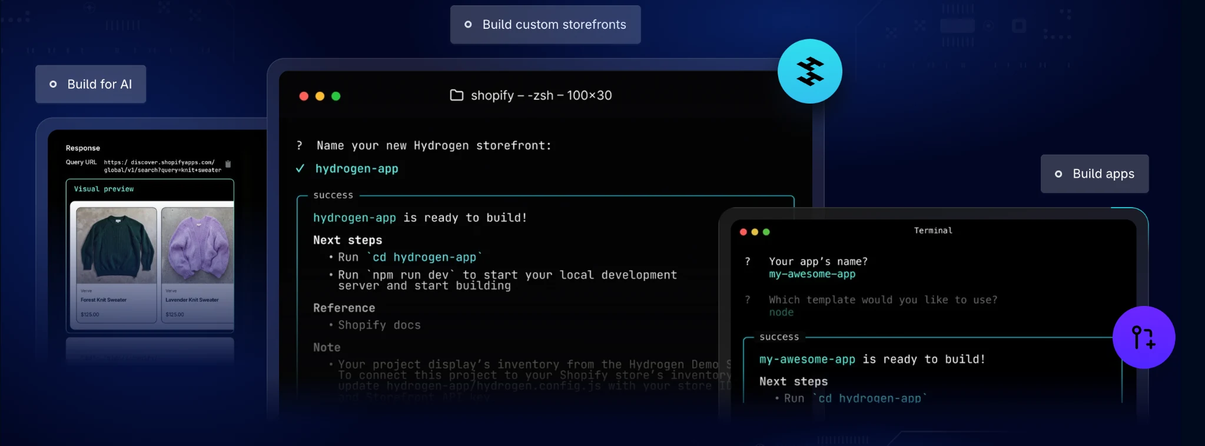Click yellow dot in shopify terminal window

[320, 96]
